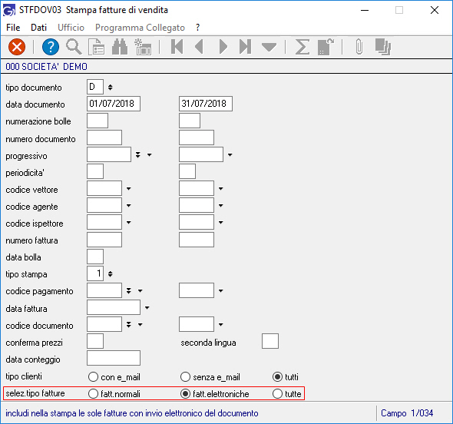The width and height of the screenshot is (453, 424).
Task: Expand the first codice vettore dropdown arrow
Action: [x=129, y=189]
